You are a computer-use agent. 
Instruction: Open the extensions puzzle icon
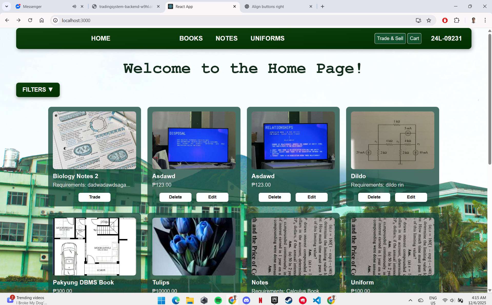point(457,20)
